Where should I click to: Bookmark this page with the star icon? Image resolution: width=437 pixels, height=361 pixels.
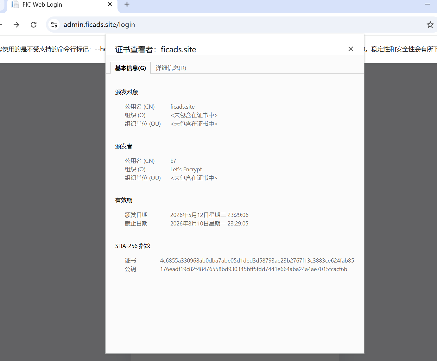click(430, 25)
